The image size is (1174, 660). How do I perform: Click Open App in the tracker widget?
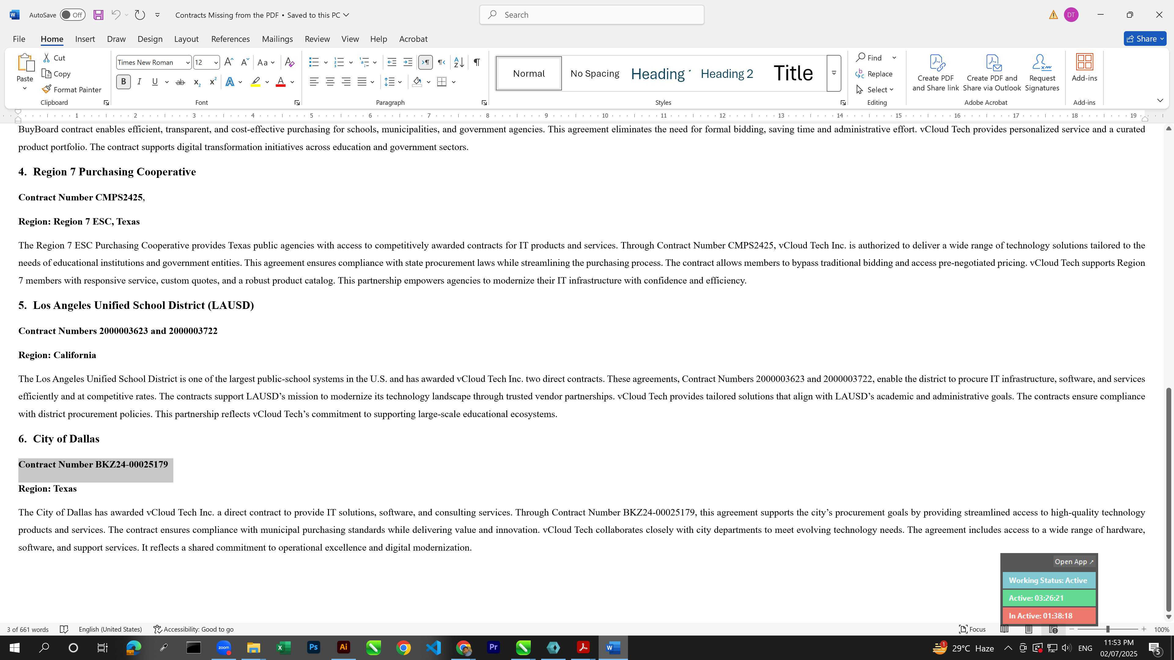(x=1074, y=562)
